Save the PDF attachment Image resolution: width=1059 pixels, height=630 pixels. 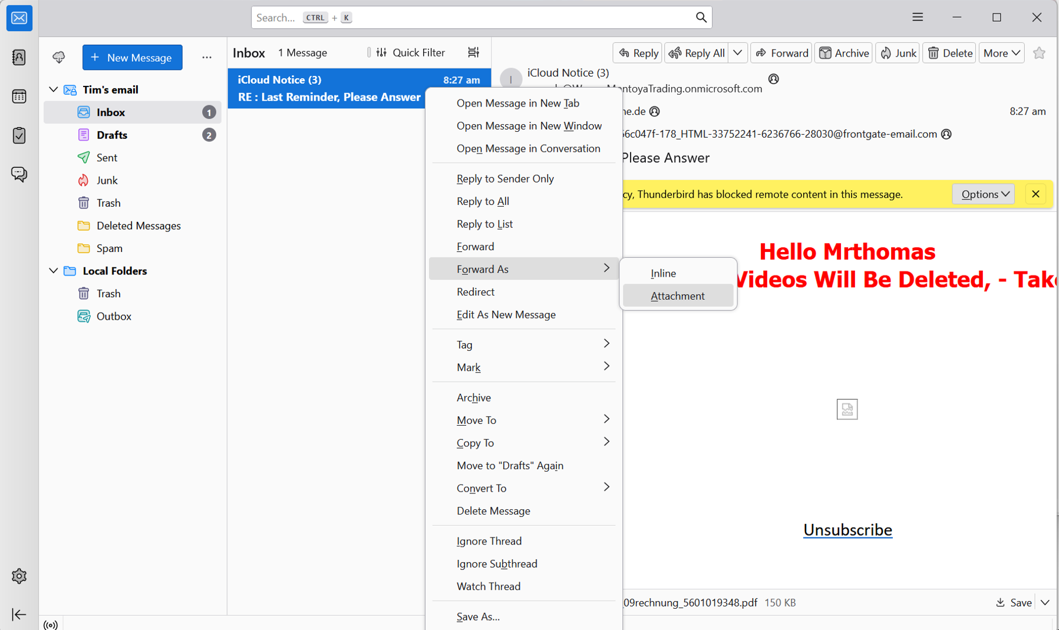coord(1014,602)
